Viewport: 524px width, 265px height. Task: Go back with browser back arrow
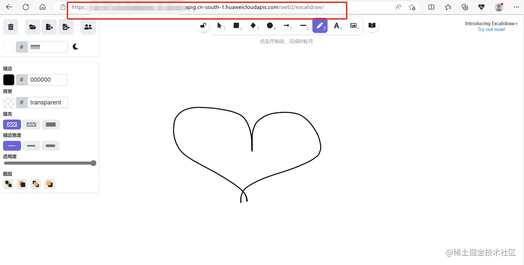[x=9, y=7]
